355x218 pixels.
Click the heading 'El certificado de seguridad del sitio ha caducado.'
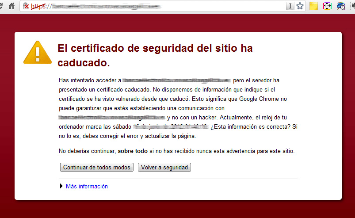(x=155, y=55)
